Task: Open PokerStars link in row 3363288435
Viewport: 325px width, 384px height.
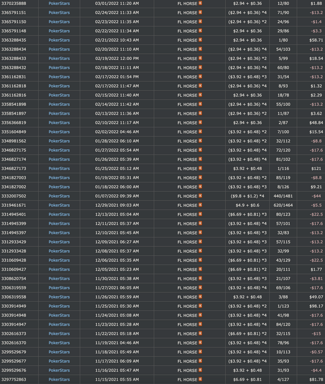Action: [59, 40]
